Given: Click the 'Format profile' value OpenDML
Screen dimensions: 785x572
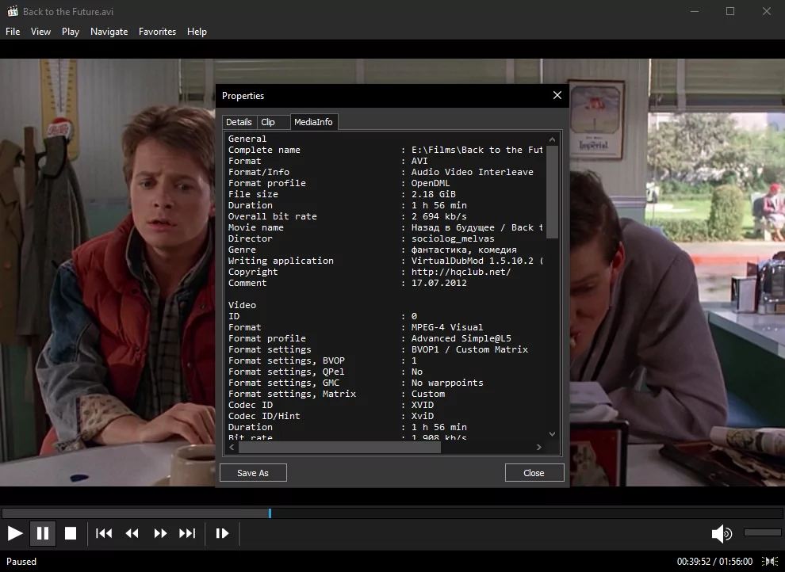Looking at the screenshot, I should (x=431, y=183).
